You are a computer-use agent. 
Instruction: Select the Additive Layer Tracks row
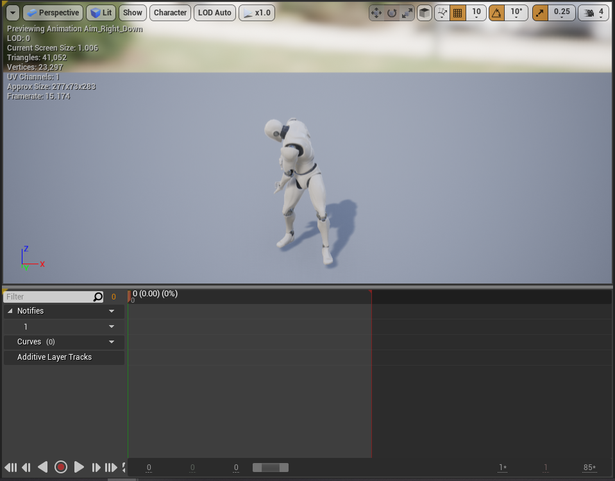(64, 357)
